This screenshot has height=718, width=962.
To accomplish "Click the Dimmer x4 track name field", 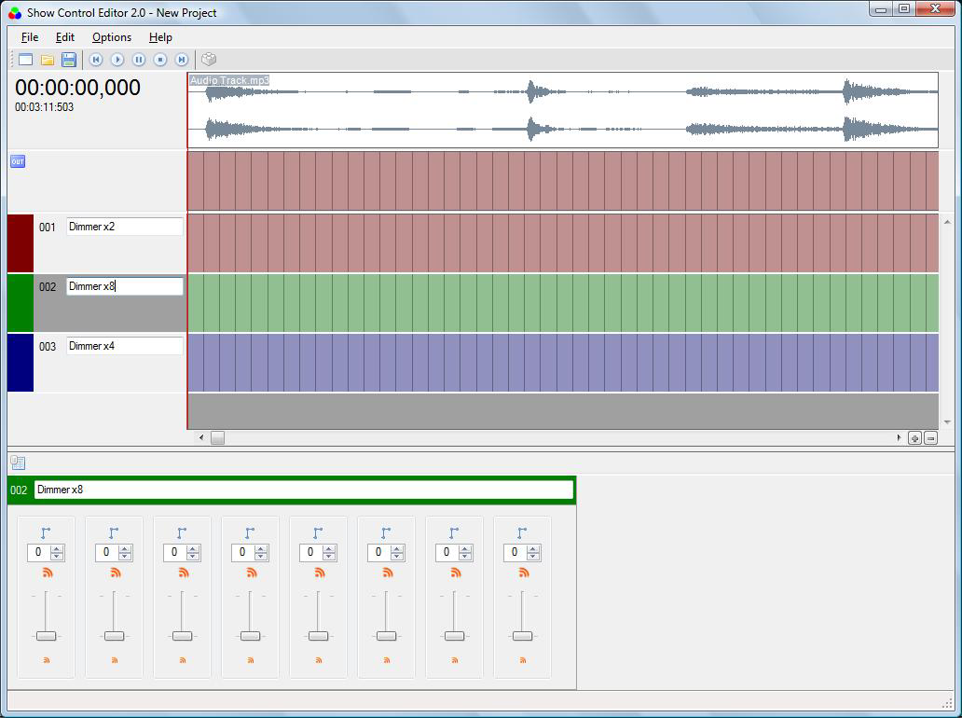I will pos(125,346).
